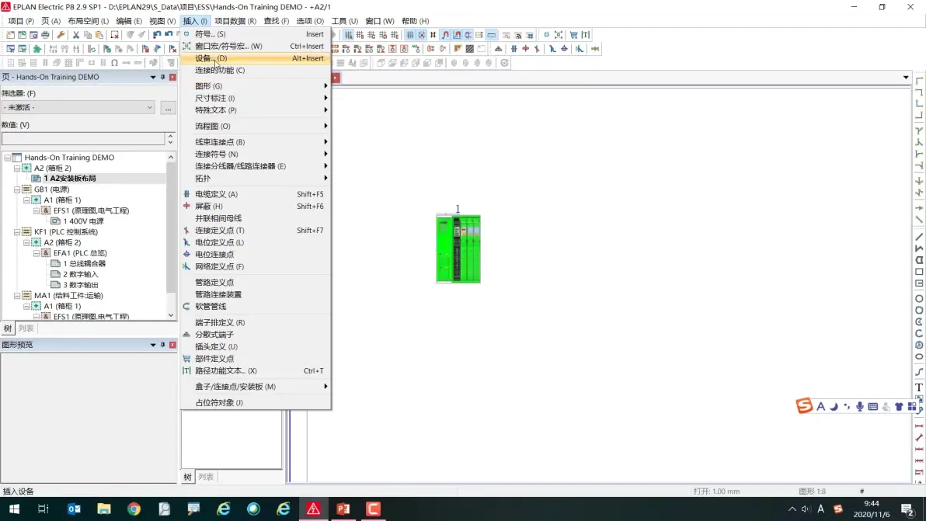The width and height of the screenshot is (926, 521).
Task: Open PowerPoint from the taskbar
Action: (343, 509)
